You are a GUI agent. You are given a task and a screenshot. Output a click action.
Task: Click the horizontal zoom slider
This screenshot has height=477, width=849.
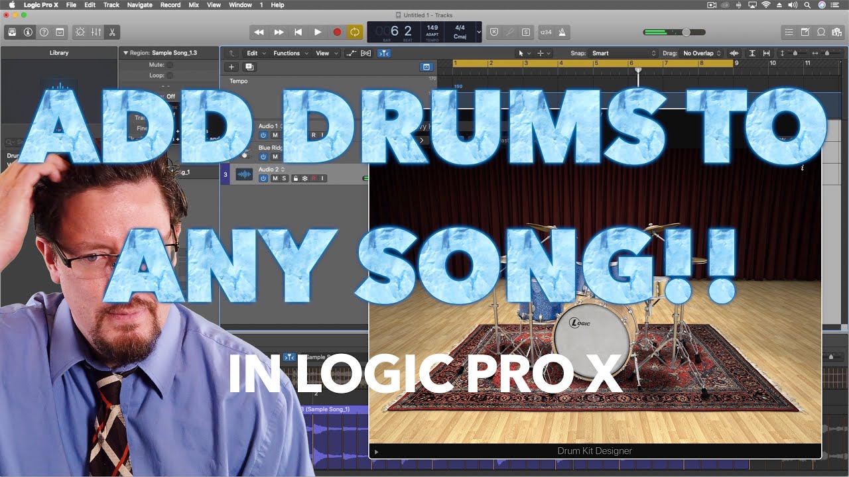(x=826, y=53)
